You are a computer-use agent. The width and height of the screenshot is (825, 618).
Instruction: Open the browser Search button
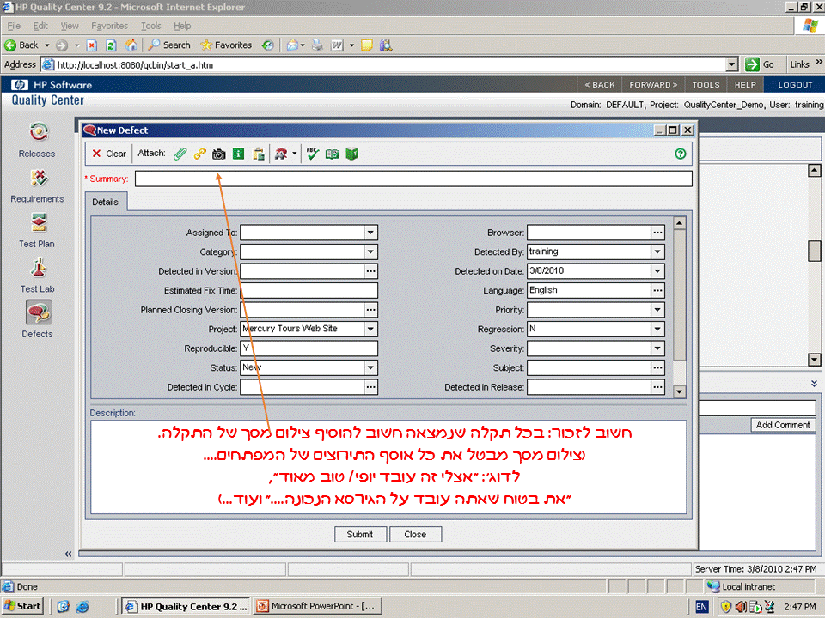pos(169,45)
